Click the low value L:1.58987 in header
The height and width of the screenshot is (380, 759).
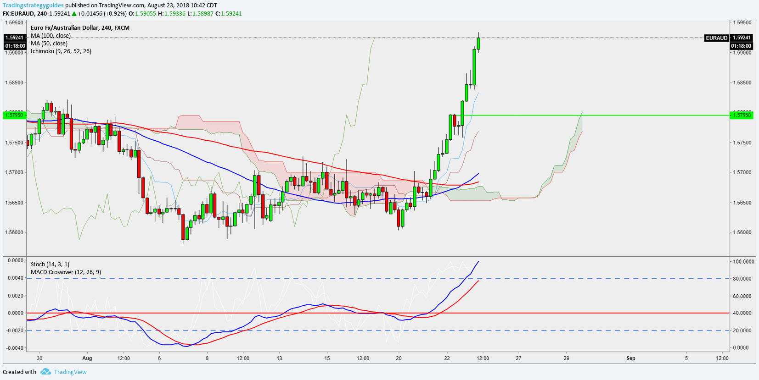200,14
